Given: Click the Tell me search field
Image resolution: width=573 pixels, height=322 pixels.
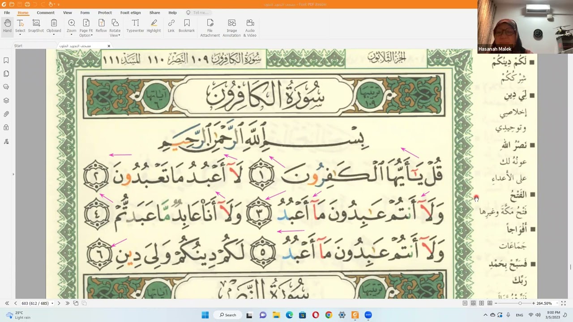Looking at the screenshot, I should click(x=199, y=13).
